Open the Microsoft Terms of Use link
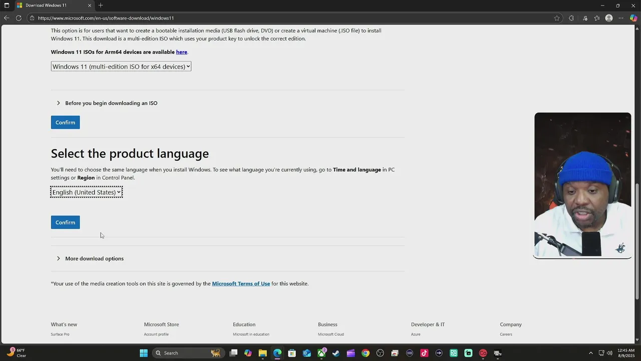641x361 pixels. pyautogui.click(x=241, y=284)
